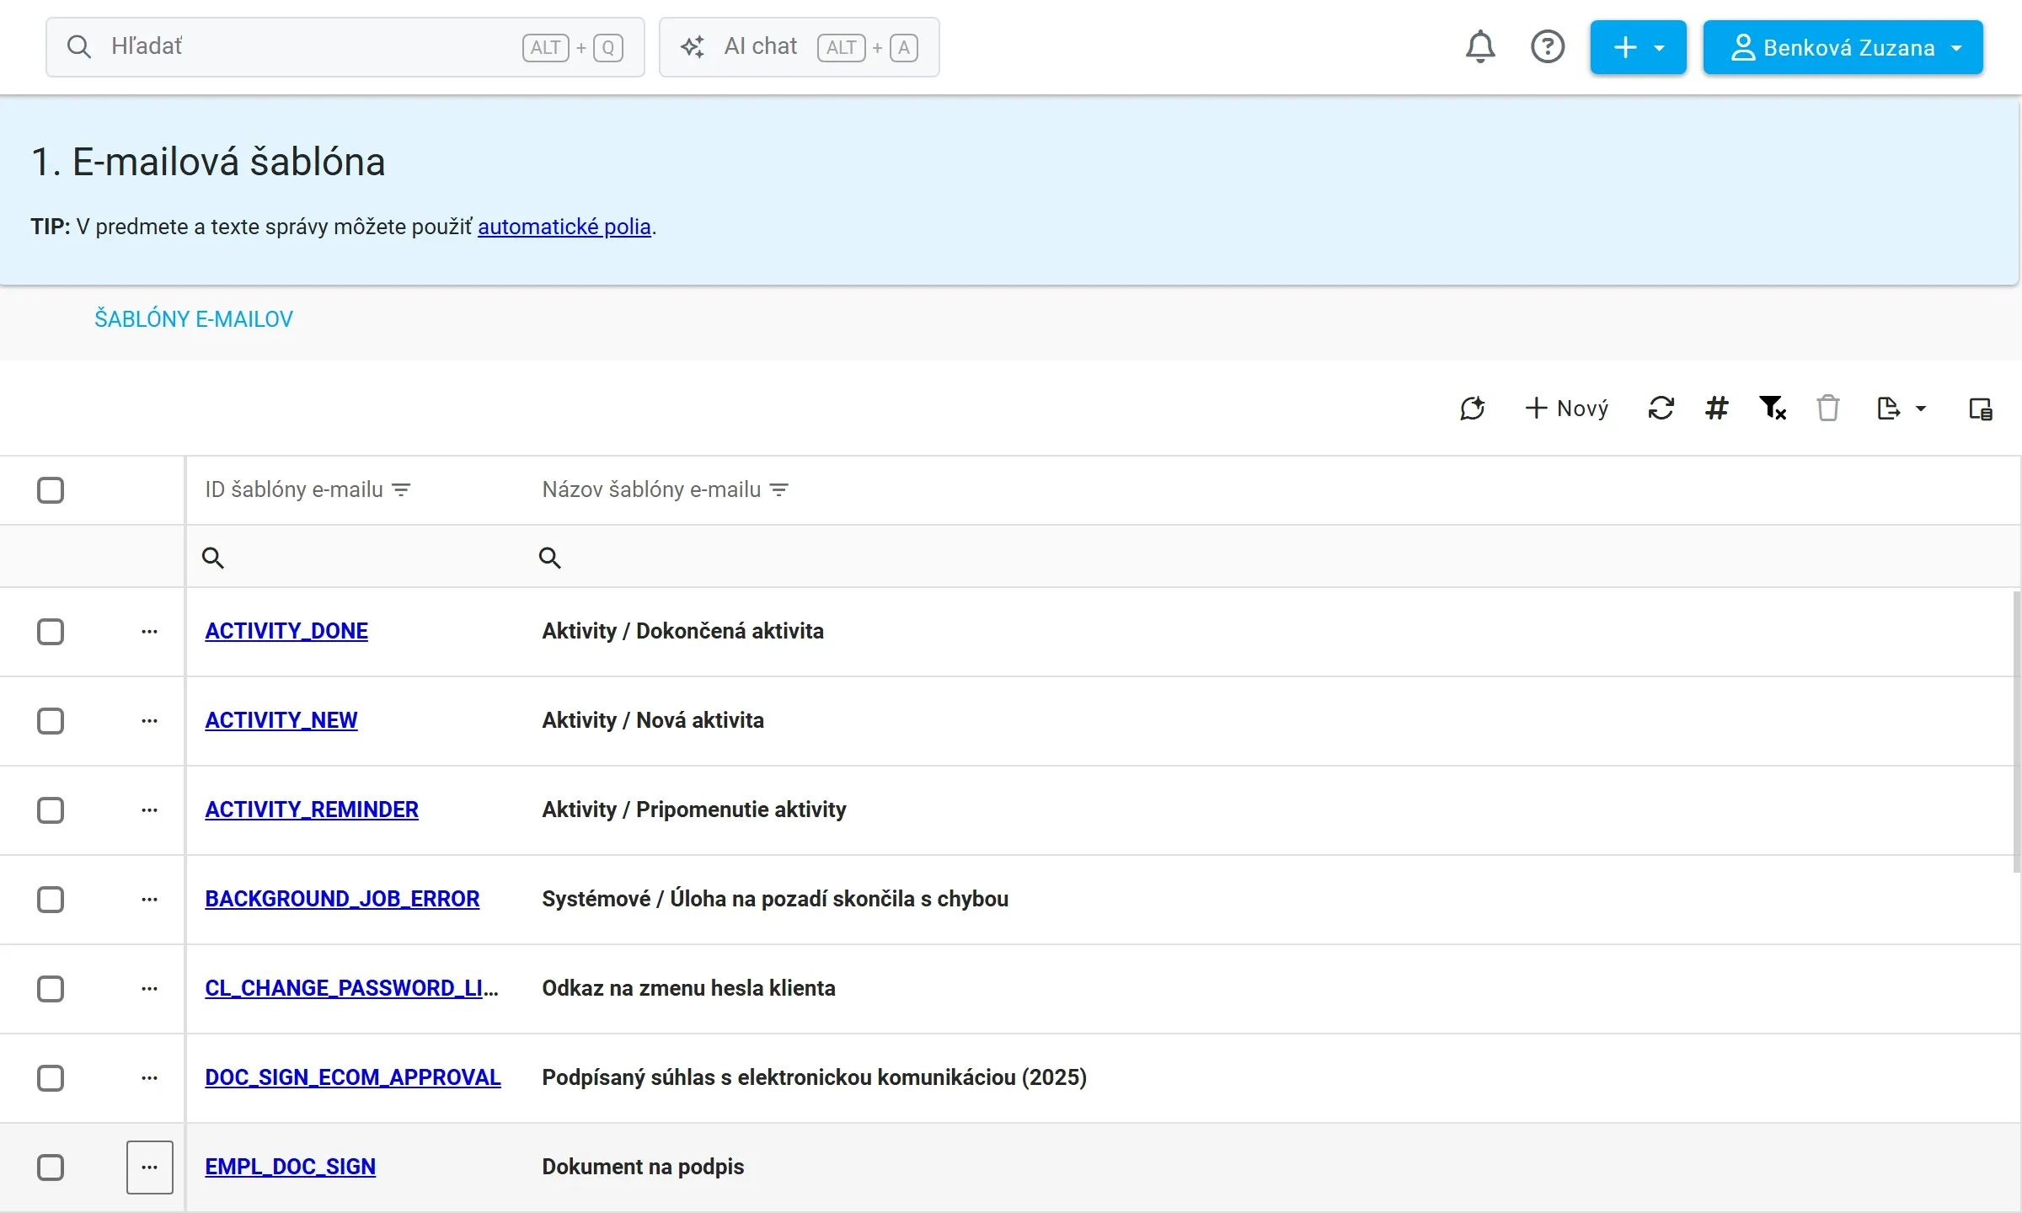Select the BACKGROUND_JOB_ERROR row checkbox

pos(51,900)
